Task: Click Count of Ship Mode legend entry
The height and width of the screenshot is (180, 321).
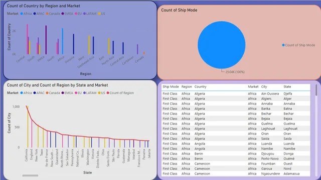Action: [298, 45]
